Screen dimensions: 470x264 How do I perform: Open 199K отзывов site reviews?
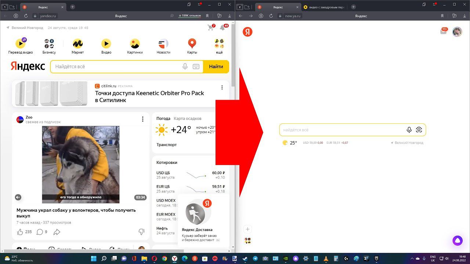pyautogui.click(x=189, y=16)
